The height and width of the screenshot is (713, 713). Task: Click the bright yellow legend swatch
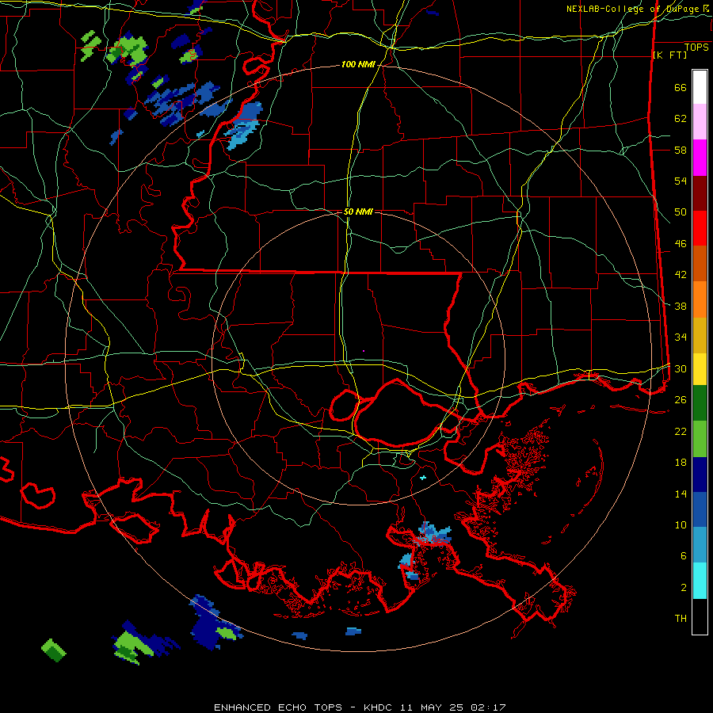click(700, 369)
